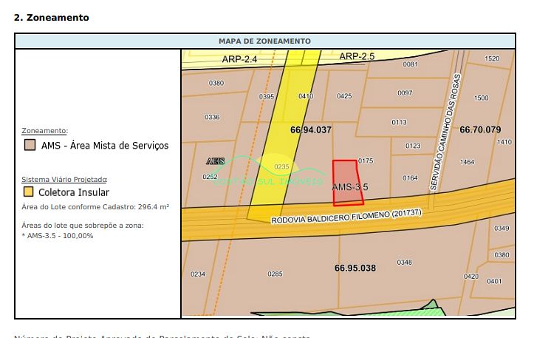Select lot 0425 on the map

pyautogui.click(x=344, y=96)
